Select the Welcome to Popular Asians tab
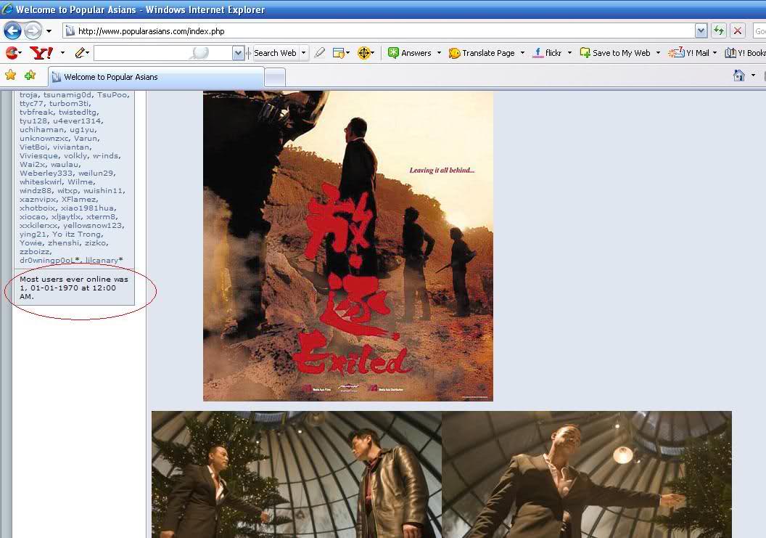Viewport: 766px width, 538px height. click(156, 77)
